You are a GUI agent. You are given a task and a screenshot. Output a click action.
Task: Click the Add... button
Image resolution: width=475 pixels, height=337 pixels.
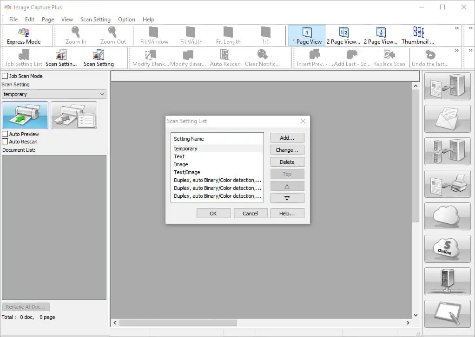[287, 138]
